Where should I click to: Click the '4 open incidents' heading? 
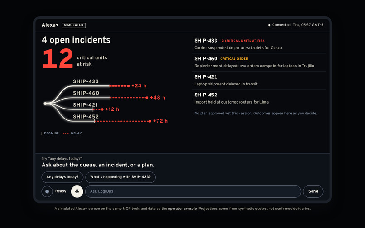point(76,40)
